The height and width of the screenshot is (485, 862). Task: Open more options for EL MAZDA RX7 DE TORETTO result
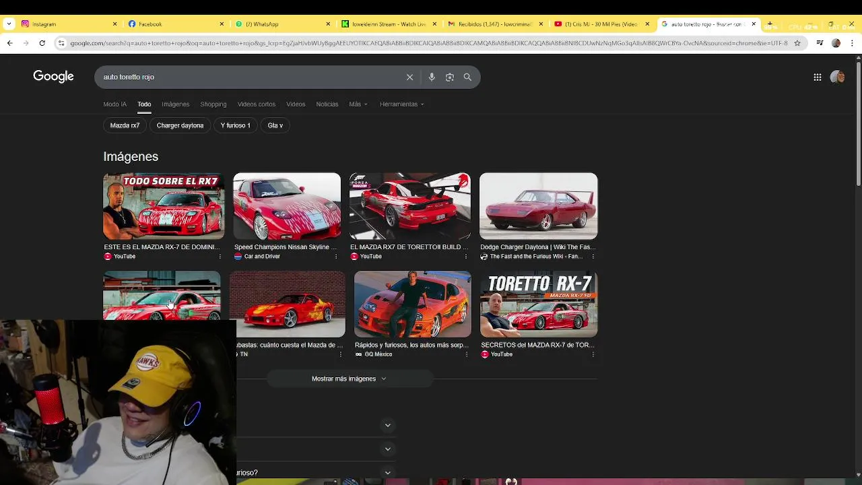[x=466, y=257]
